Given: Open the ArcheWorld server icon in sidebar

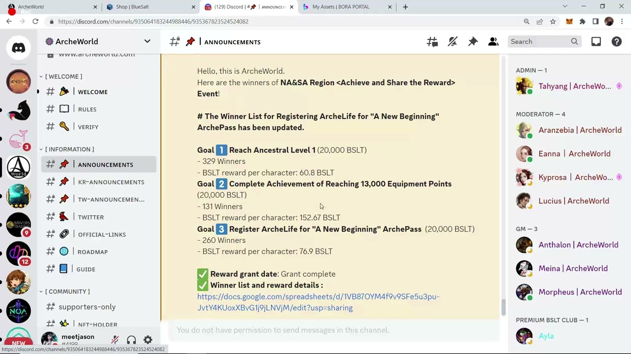Looking at the screenshot, I should tap(19, 167).
